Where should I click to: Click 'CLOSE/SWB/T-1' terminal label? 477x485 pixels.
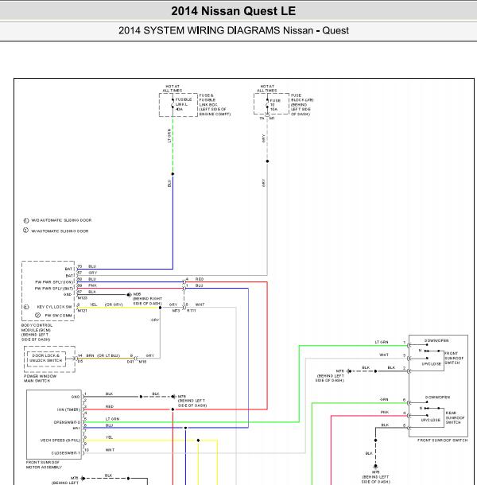(x=65, y=453)
